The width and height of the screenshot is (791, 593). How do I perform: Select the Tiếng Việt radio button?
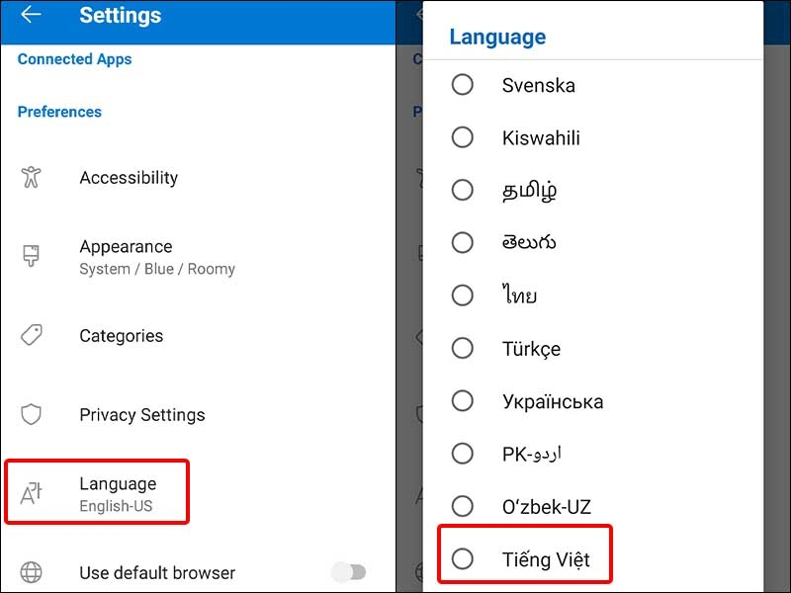[x=462, y=559]
